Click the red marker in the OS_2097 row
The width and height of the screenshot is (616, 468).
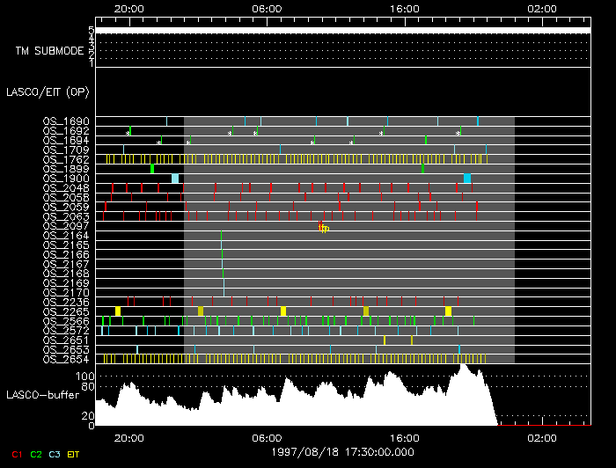320,226
